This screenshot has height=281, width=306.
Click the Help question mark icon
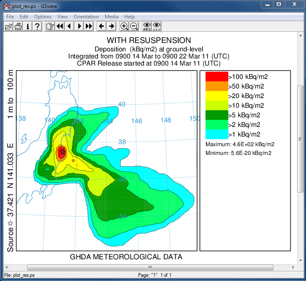point(37,26)
